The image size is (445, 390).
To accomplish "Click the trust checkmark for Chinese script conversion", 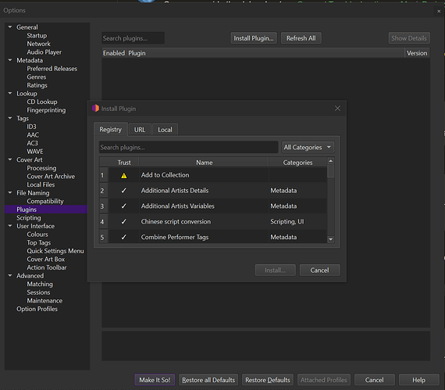I will tap(123, 221).
